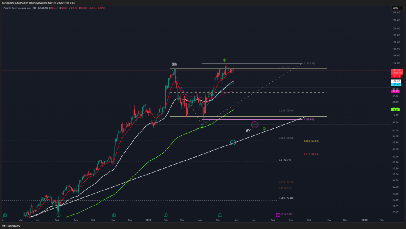Open the USD currency selector
Image resolution: width=406 pixels, height=229 pixels.
[x=395, y=8]
